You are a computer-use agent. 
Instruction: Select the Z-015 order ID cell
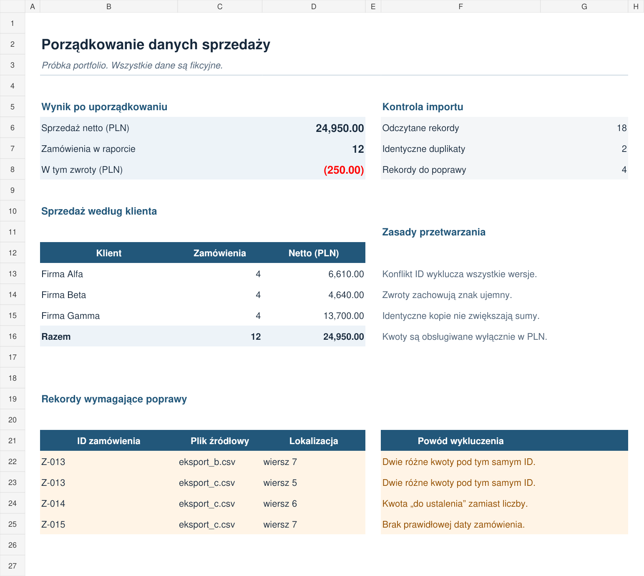point(109,524)
